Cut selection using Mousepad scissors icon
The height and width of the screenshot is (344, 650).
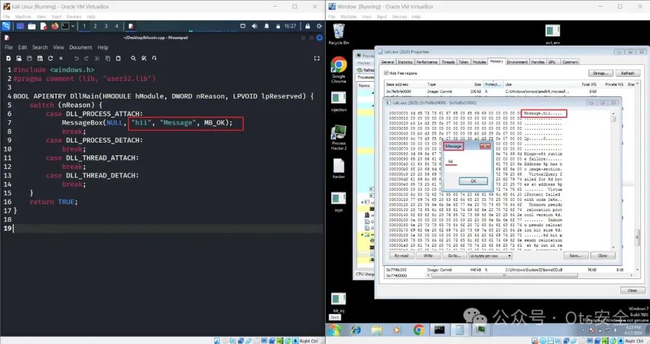(97, 58)
